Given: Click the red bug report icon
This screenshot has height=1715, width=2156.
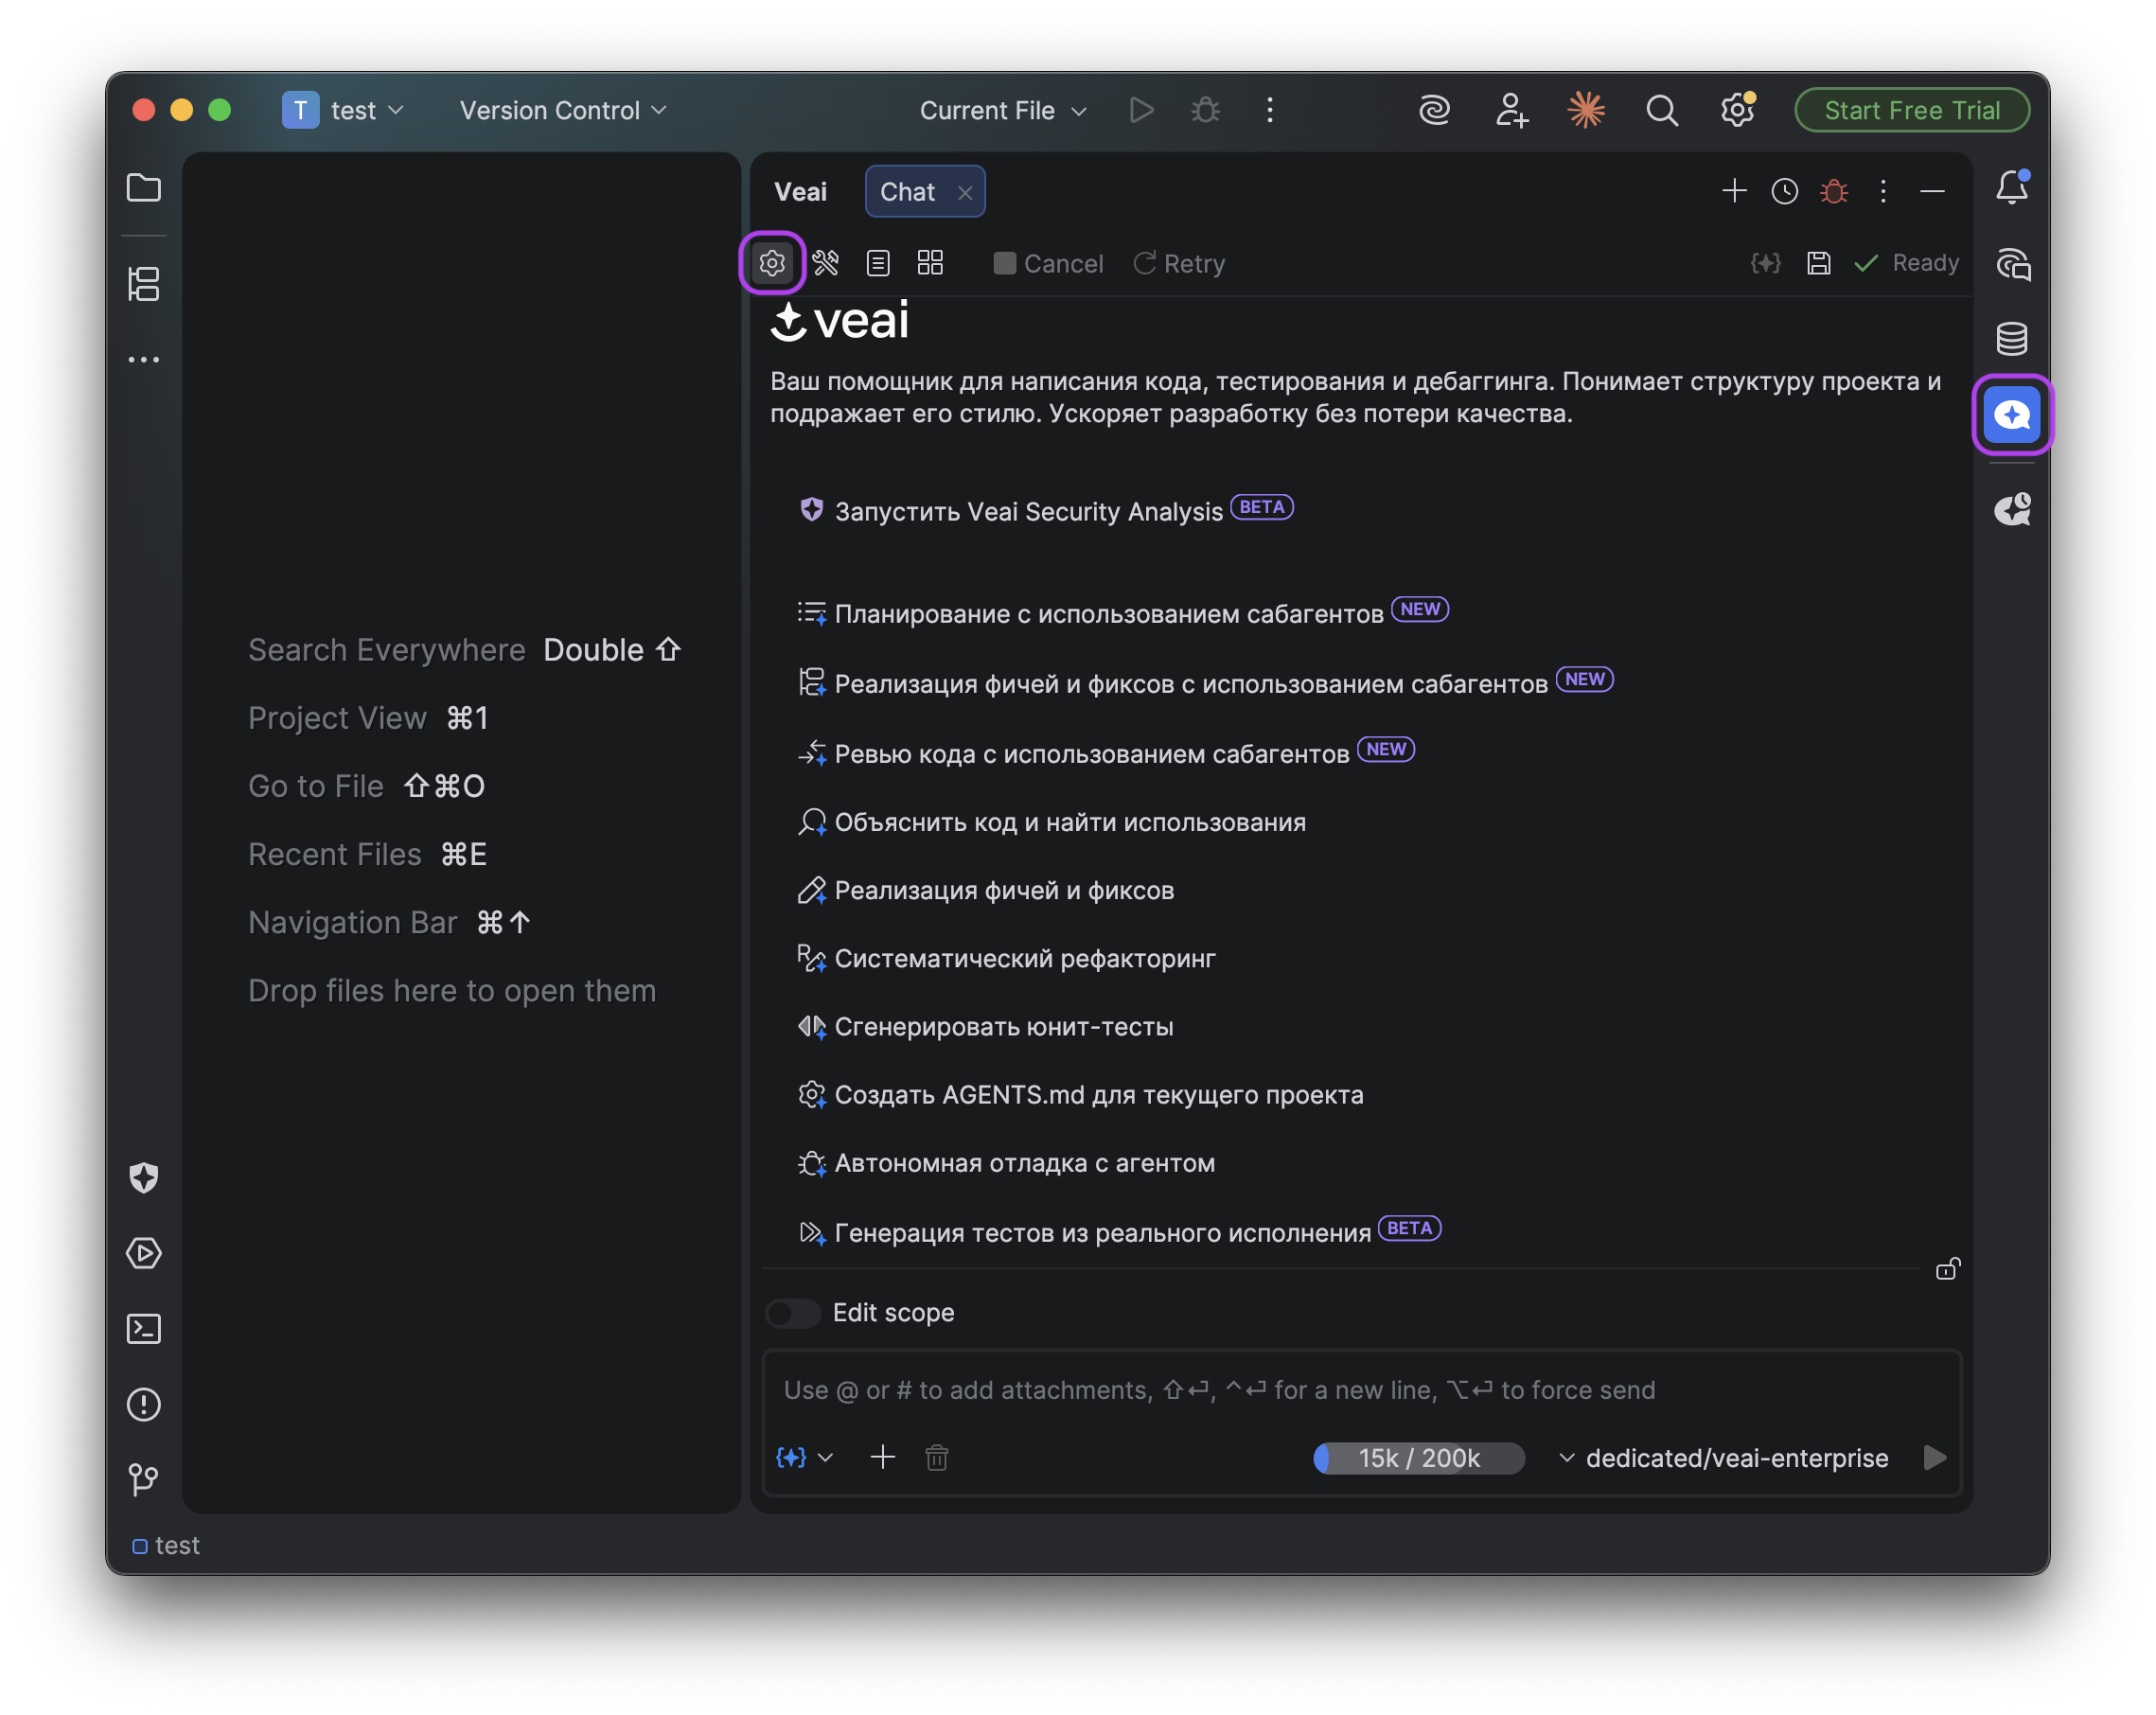Looking at the screenshot, I should point(1834,191).
